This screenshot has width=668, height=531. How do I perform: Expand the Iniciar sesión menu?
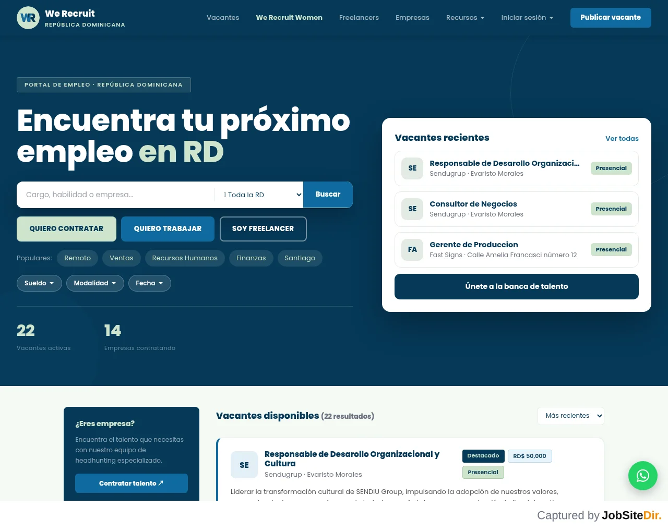[527, 18]
